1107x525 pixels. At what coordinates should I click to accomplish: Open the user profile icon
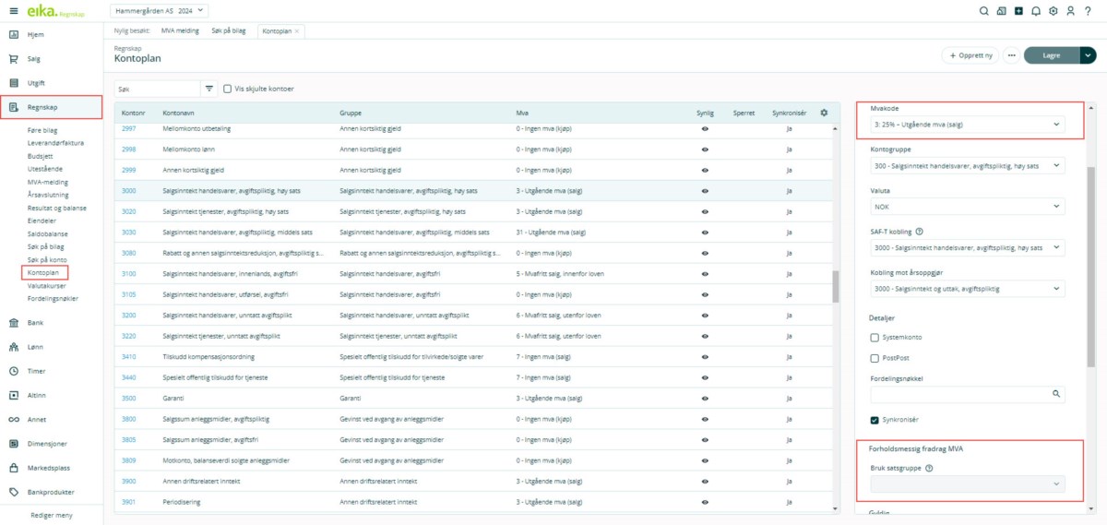pyautogui.click(x=1070, y=11)
